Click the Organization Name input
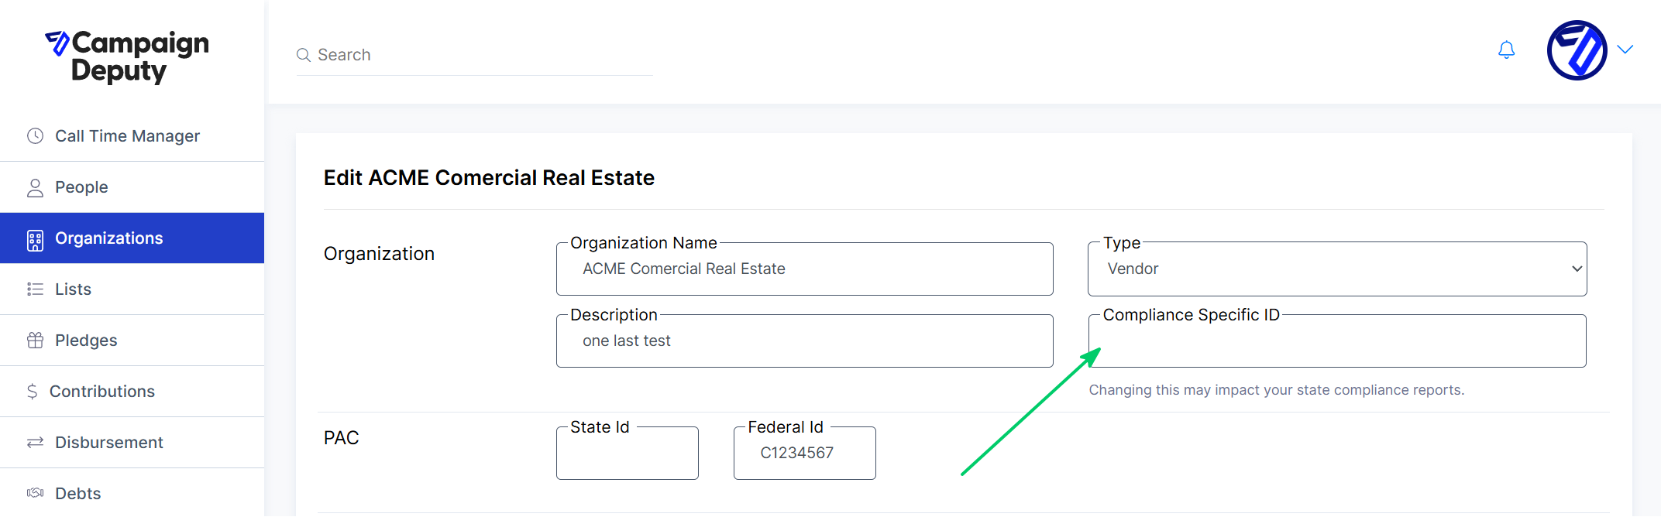 point(804,269)
